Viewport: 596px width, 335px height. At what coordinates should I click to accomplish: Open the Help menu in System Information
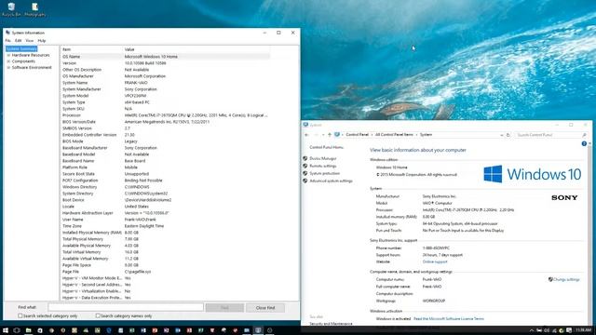coord(41,41)
